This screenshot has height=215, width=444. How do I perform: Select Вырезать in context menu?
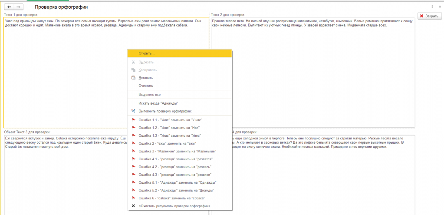(180, 62)
